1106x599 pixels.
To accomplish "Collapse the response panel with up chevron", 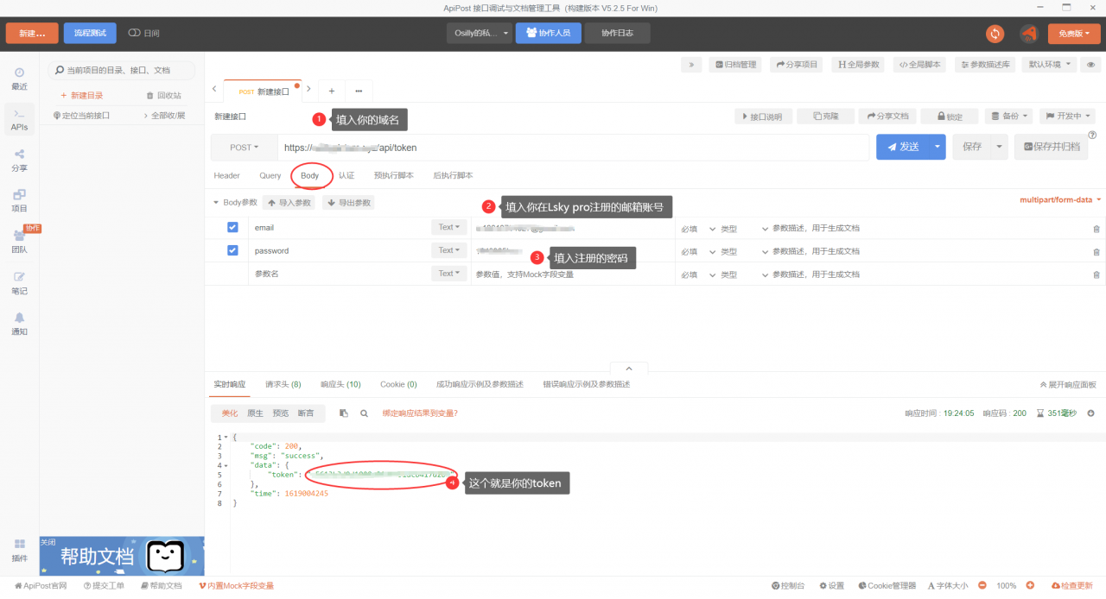I will click(629, 369).
